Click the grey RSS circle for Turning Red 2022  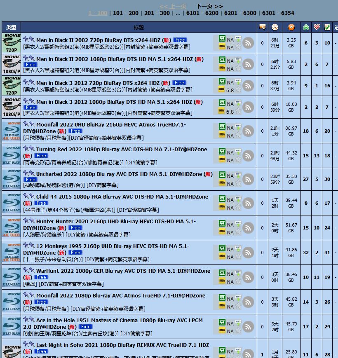point(248,156)
